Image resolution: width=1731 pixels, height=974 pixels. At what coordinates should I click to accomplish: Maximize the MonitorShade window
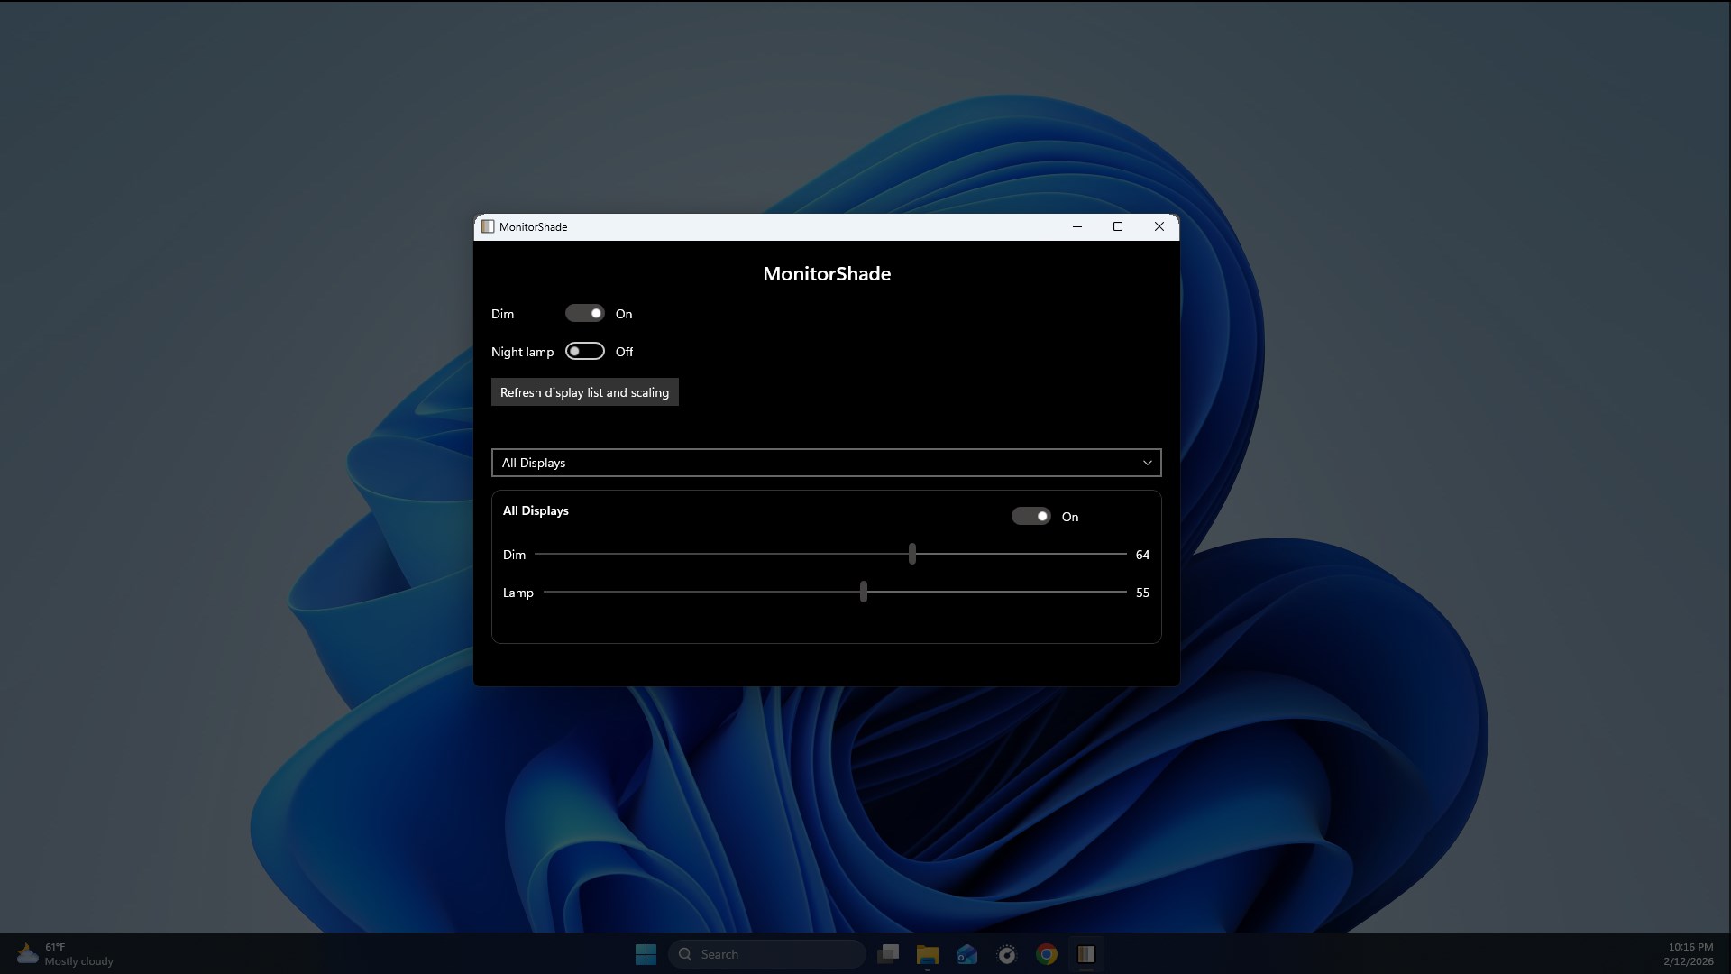(1118, 226)
